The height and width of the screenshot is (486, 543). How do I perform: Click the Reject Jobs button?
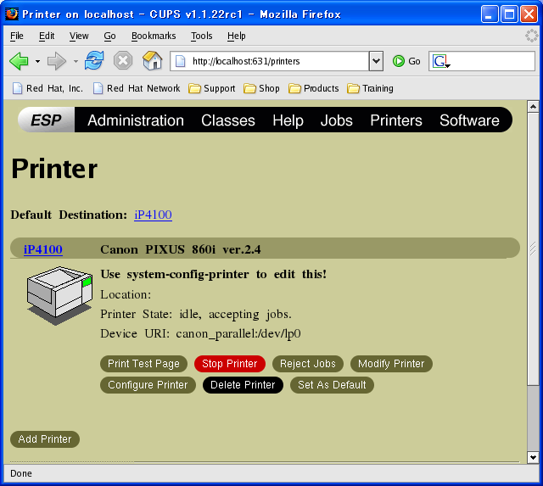pyautogui.click(x=308, y=364)
